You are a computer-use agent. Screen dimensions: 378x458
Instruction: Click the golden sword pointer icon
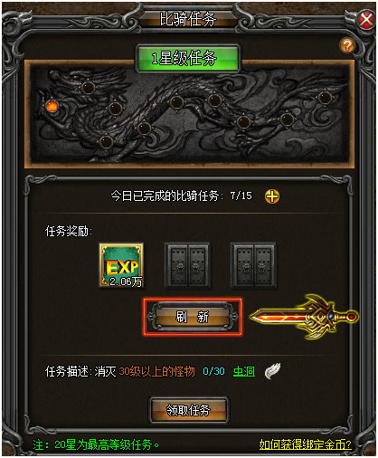point(304,317)
